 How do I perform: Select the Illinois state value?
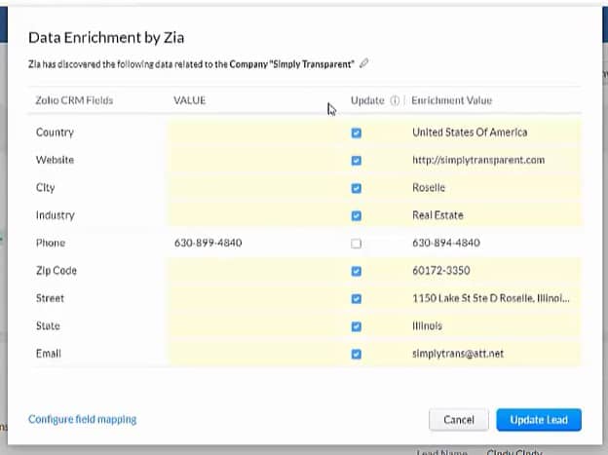coord(427,325)
